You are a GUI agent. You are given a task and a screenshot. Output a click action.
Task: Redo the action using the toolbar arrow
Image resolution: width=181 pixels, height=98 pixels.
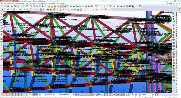tap(15, 6)
